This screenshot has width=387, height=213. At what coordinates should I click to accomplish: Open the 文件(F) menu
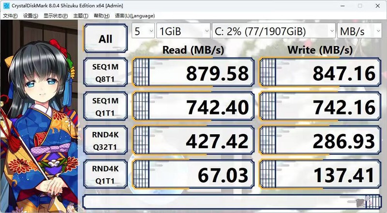(x=10, y=16)
